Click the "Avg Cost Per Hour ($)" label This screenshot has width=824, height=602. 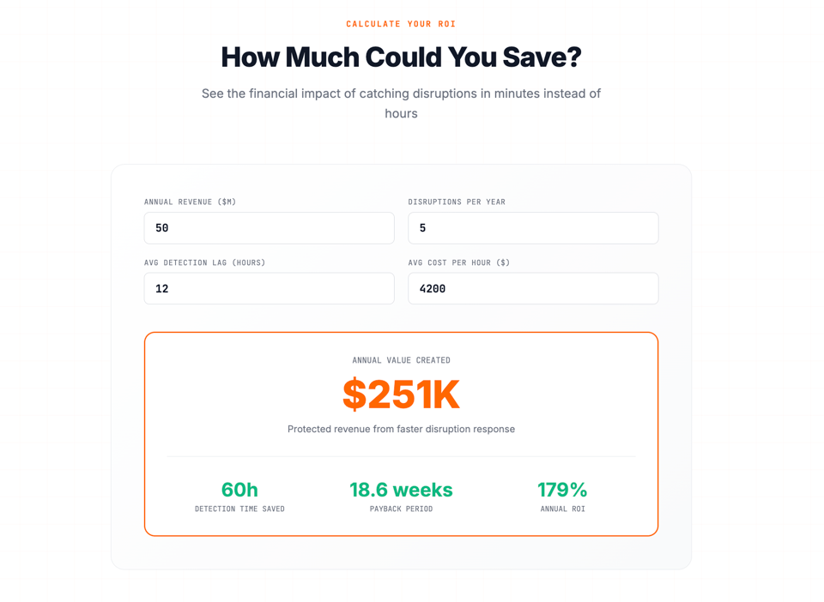pyautogui.click(x=458, y=263)
